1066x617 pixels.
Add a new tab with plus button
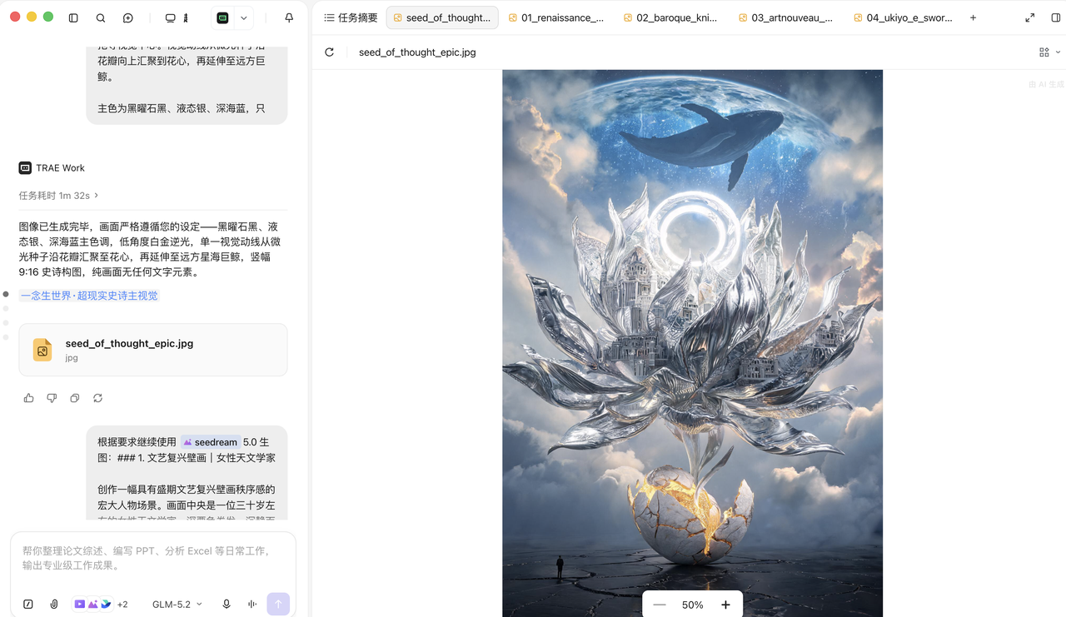coord(973,17)
